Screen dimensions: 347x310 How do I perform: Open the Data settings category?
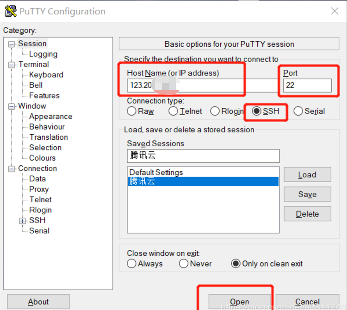coord(37,179)
